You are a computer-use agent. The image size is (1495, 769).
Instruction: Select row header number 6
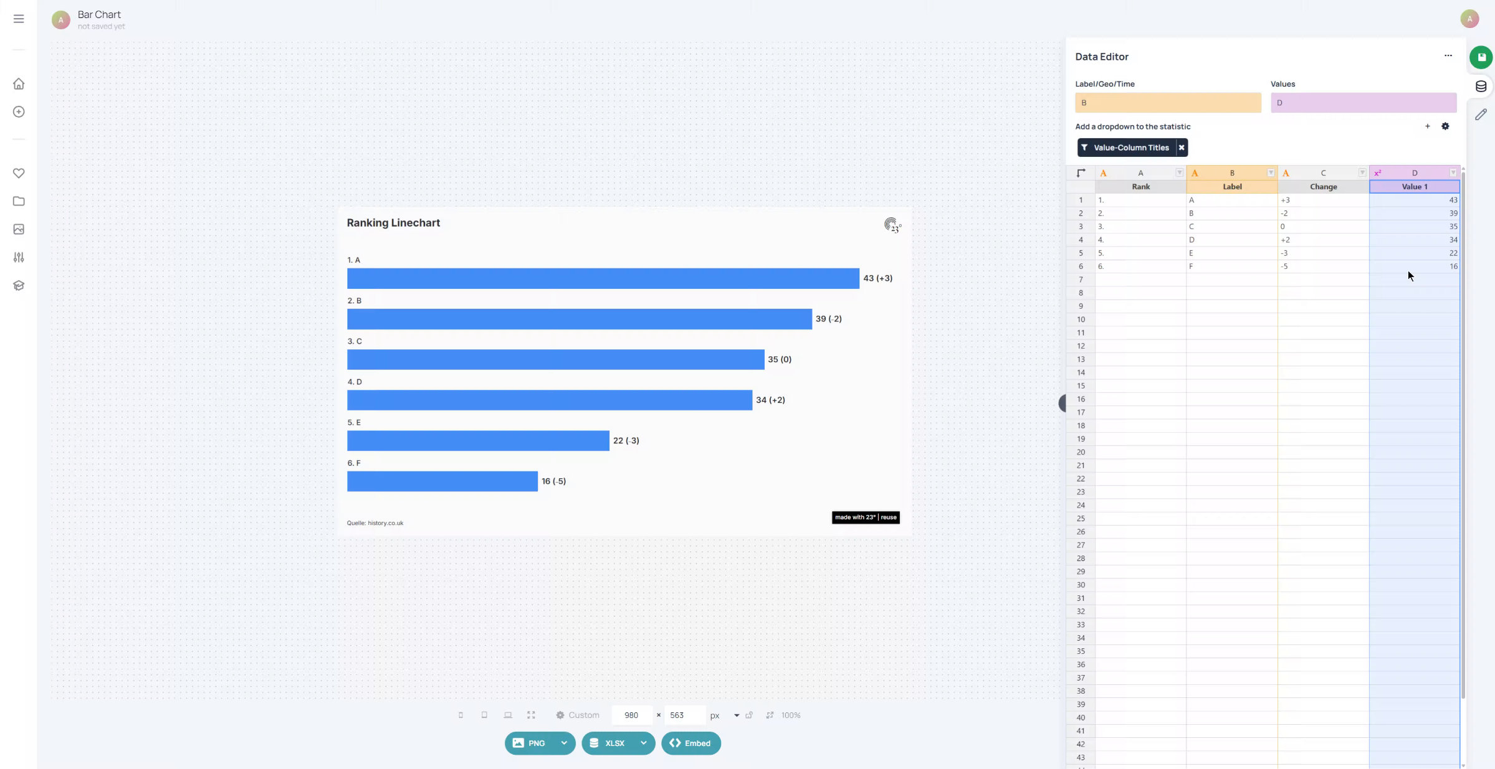1081,267
